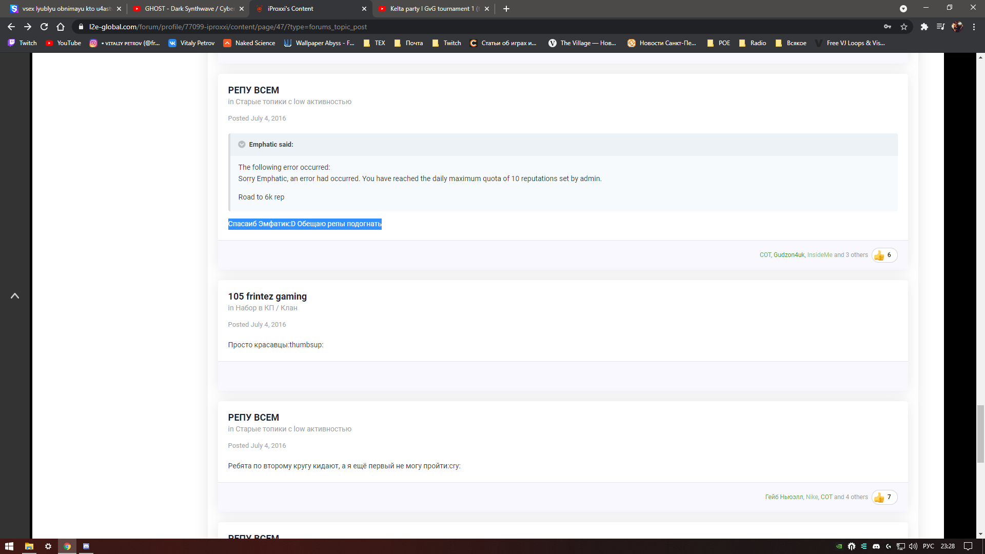This screenshot has height=554, width=985.
Task: Click the home page icon
Action: [x=61, y=27]
